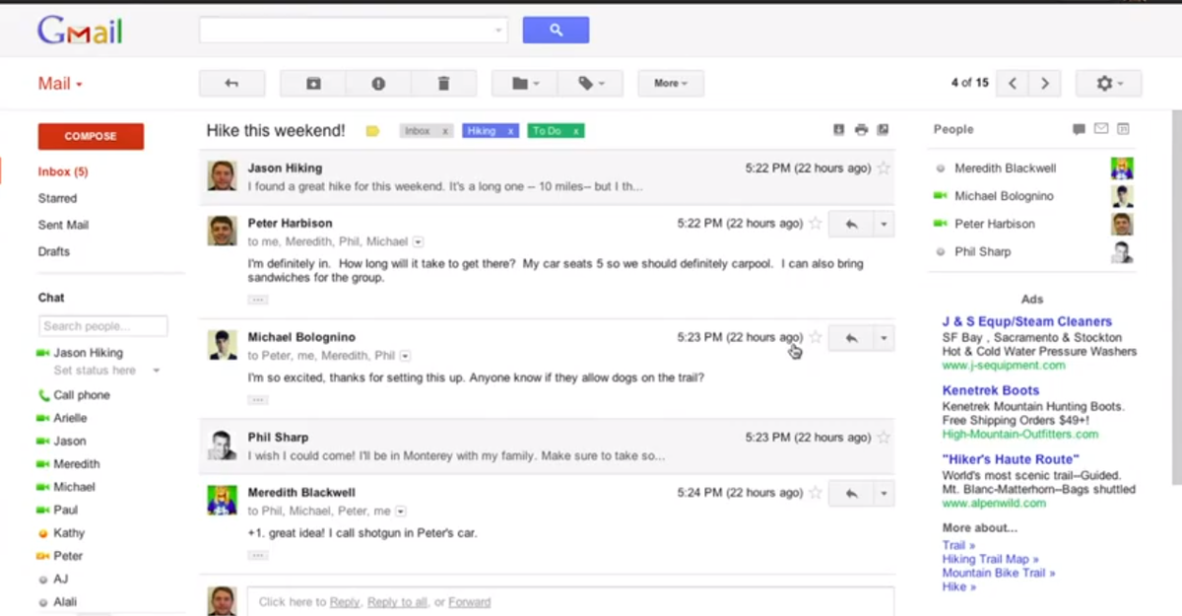
Task: Open the Move to folder menu
Action: [525, 84]
